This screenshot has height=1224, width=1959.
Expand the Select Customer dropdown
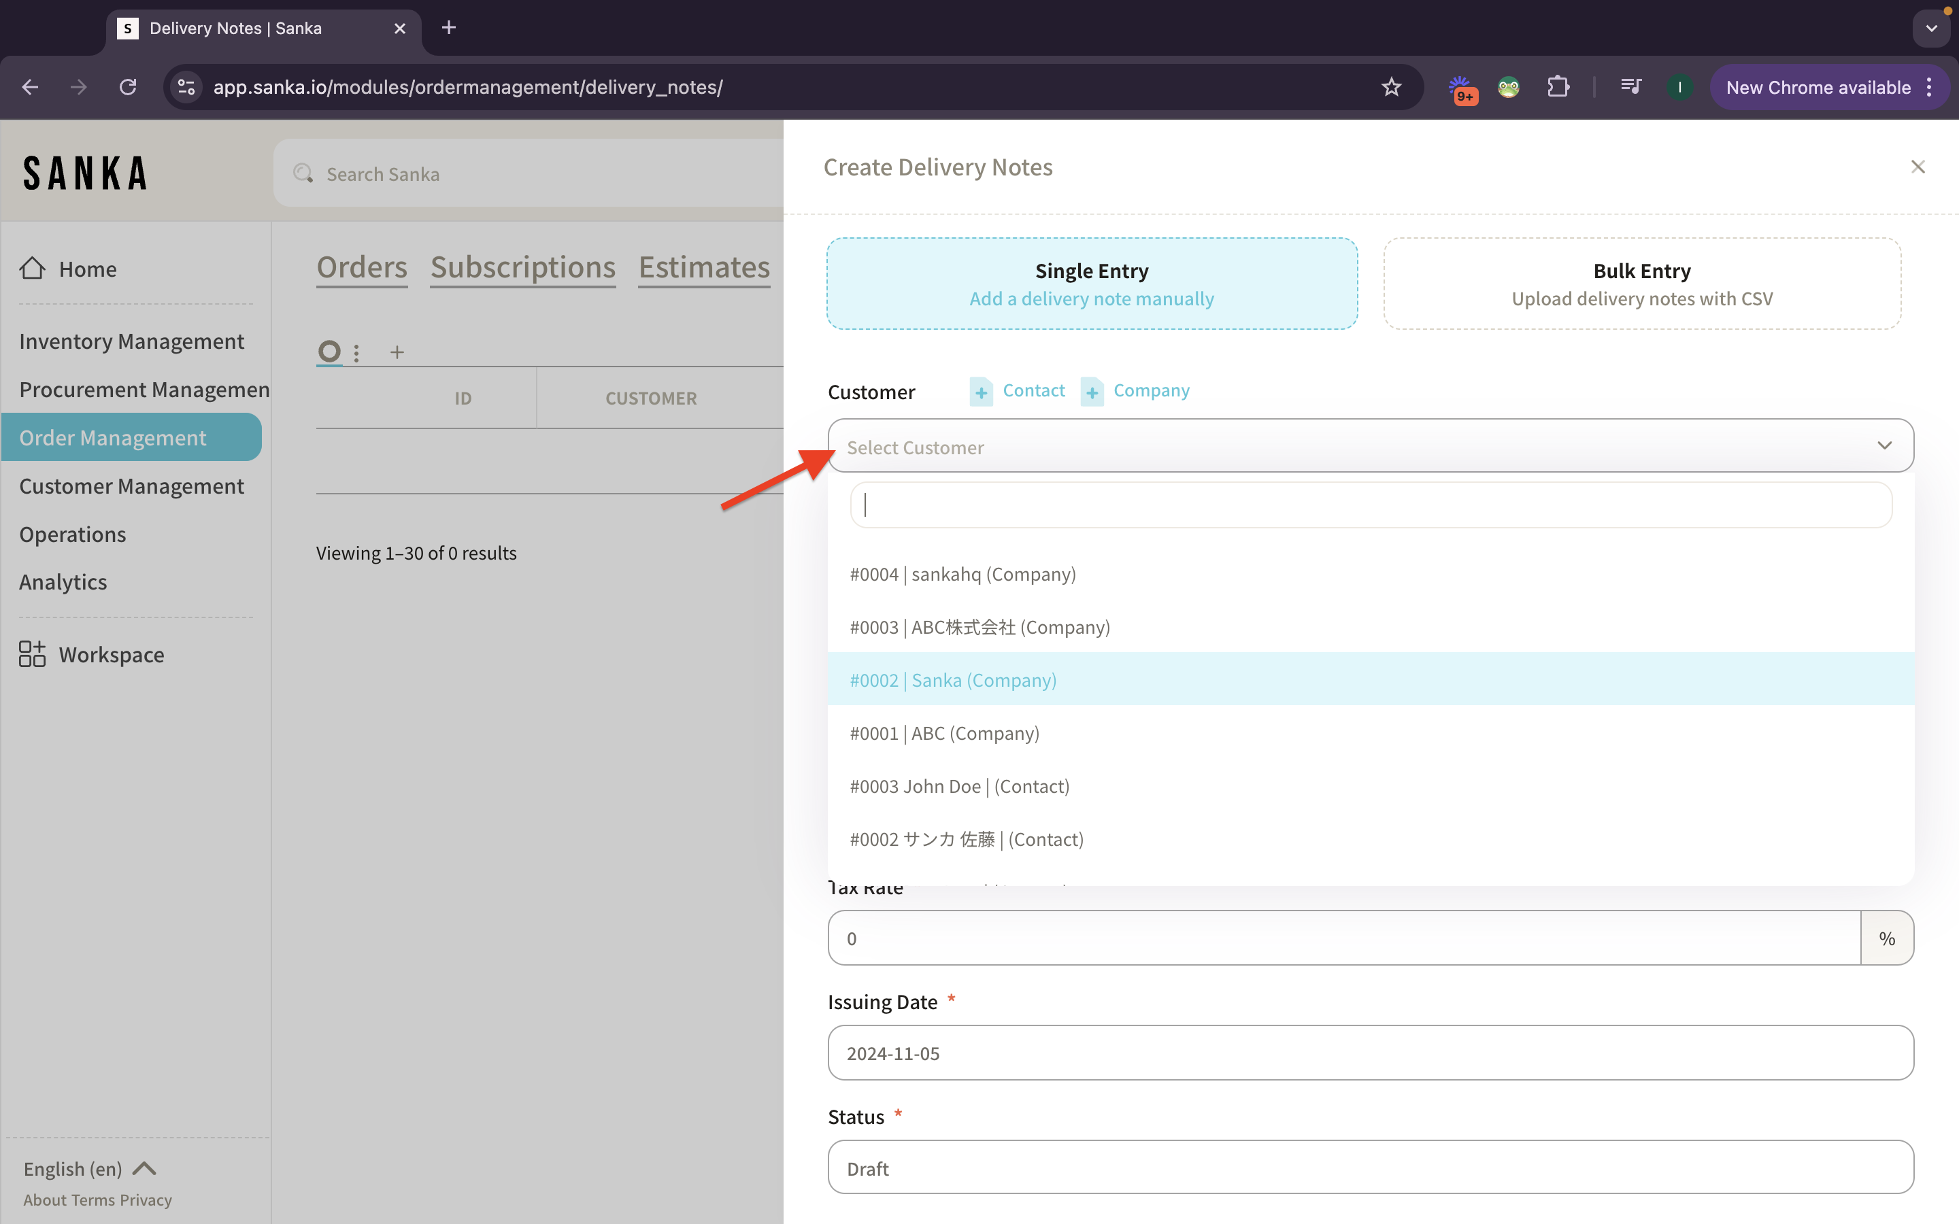pos(1369,447)
